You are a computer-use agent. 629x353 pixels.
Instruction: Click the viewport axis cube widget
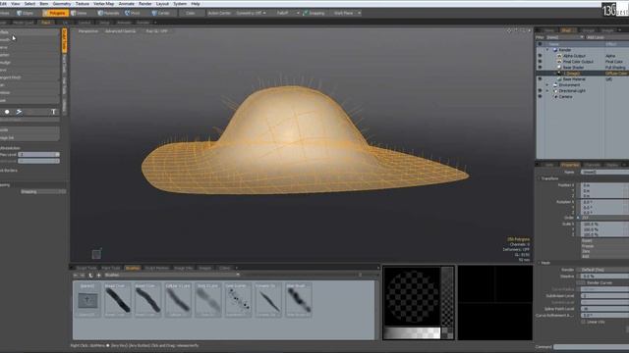pyautogui.click(x=96, y=254)
